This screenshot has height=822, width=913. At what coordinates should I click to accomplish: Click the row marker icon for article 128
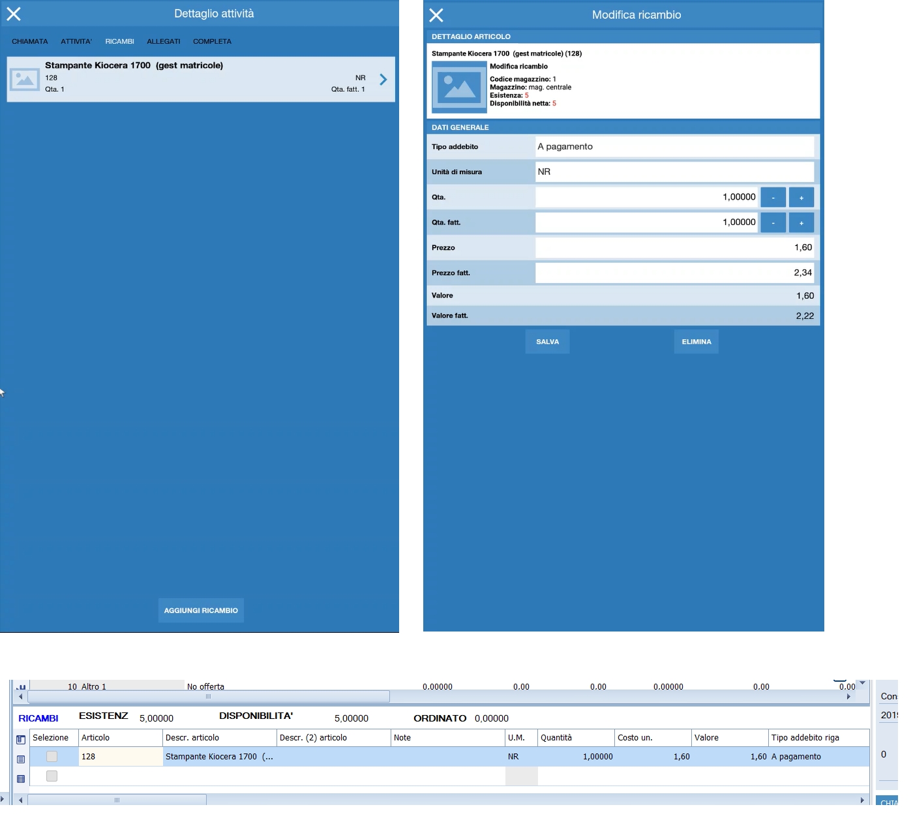pos(21,759)
